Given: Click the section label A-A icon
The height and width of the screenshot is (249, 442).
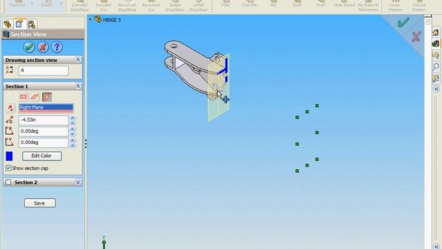Looking at the screenshot, I should click(x=9, y=70).
